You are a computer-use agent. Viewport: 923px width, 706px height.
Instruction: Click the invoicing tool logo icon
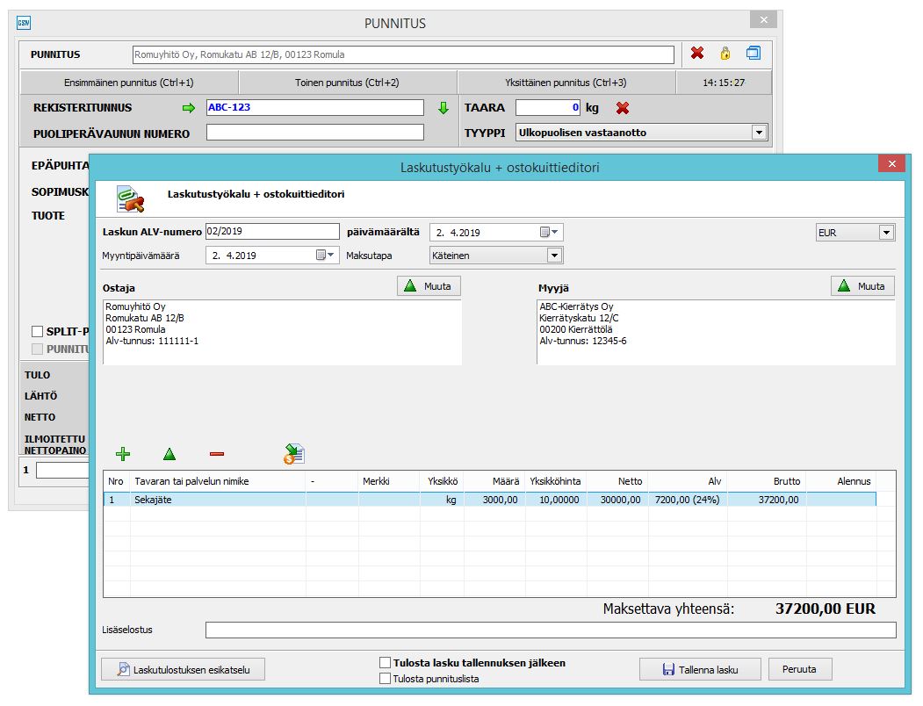point(130,199)
